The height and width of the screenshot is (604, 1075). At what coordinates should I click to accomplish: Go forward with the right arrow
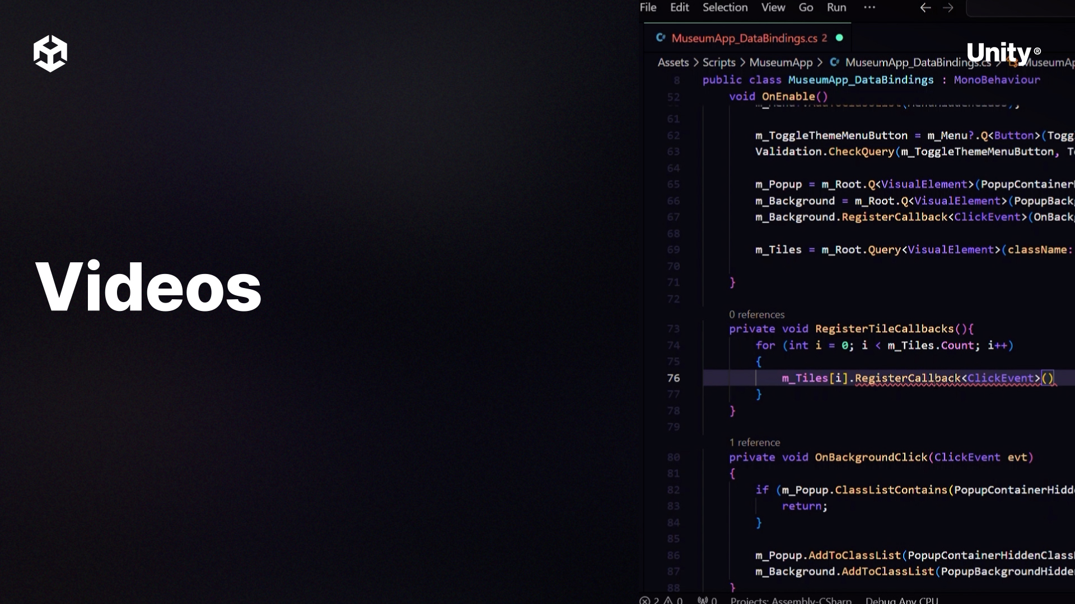pyautogui.click(x=948, y=8)
